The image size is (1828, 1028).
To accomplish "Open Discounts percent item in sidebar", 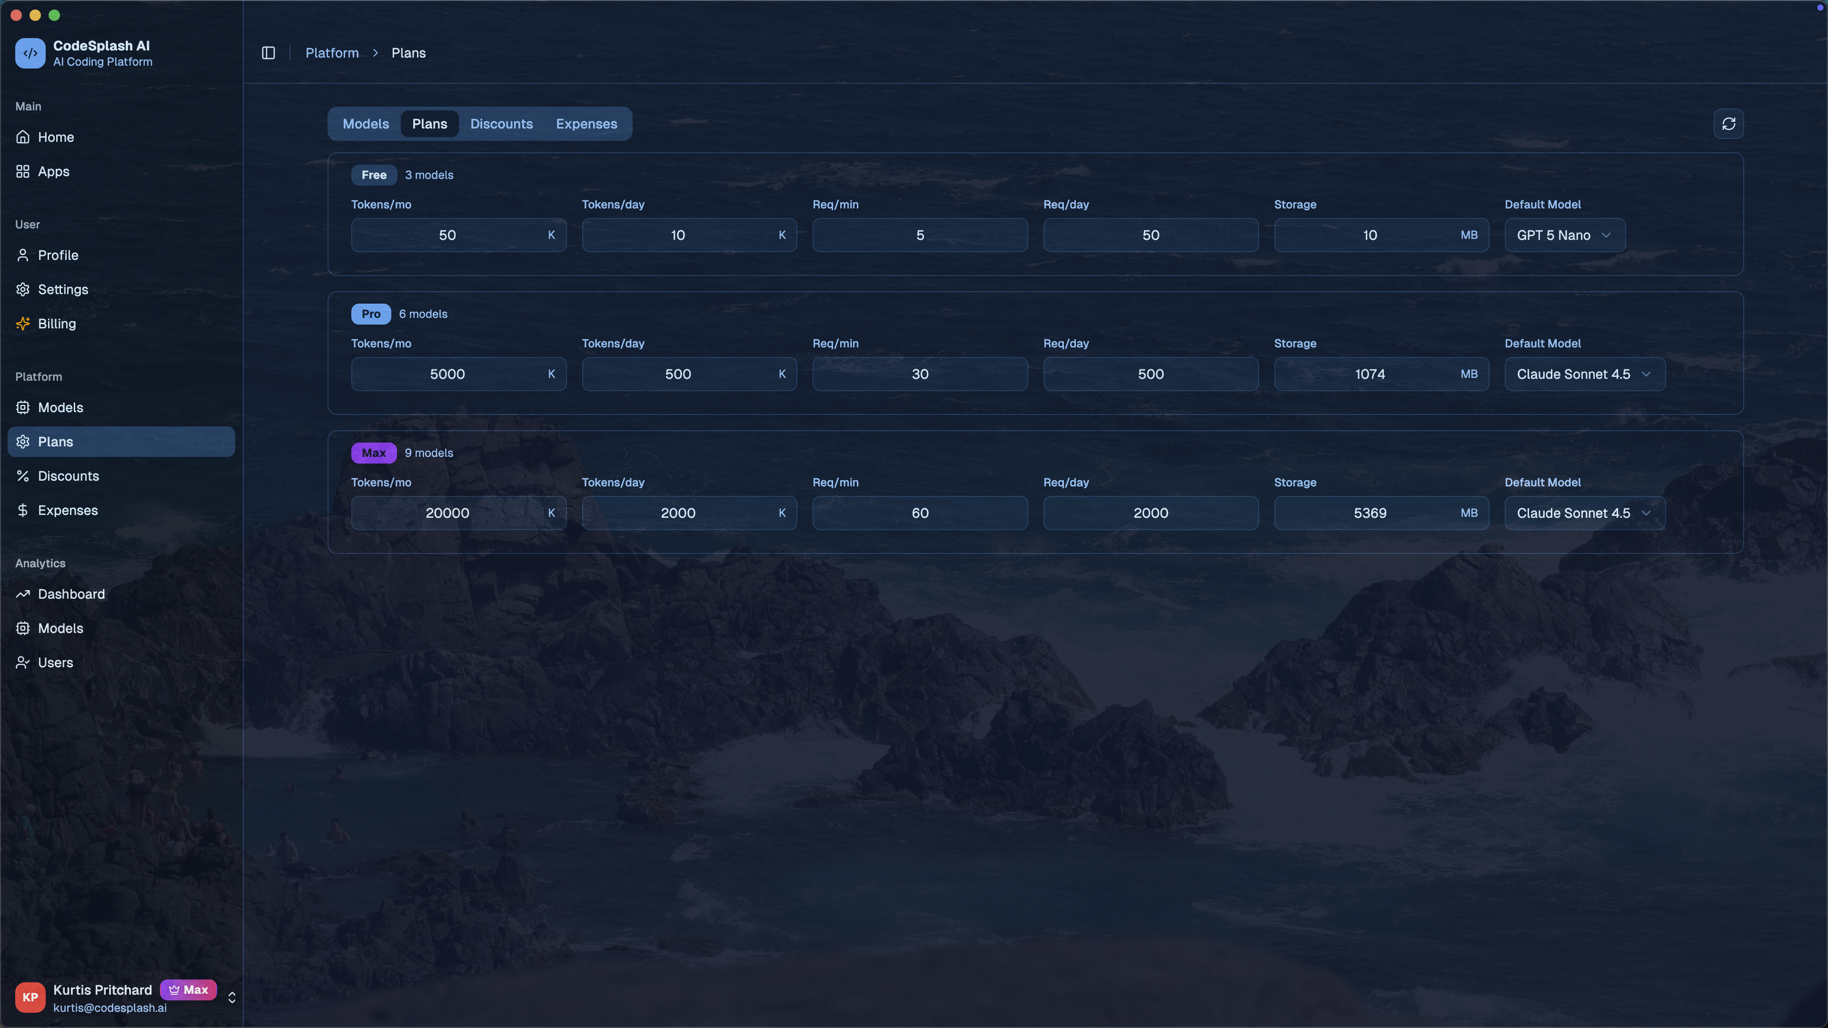I will (68, 476).
